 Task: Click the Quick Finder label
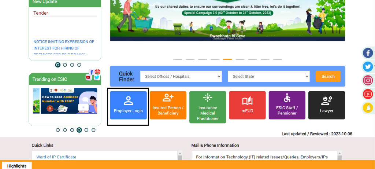point(126,76)
